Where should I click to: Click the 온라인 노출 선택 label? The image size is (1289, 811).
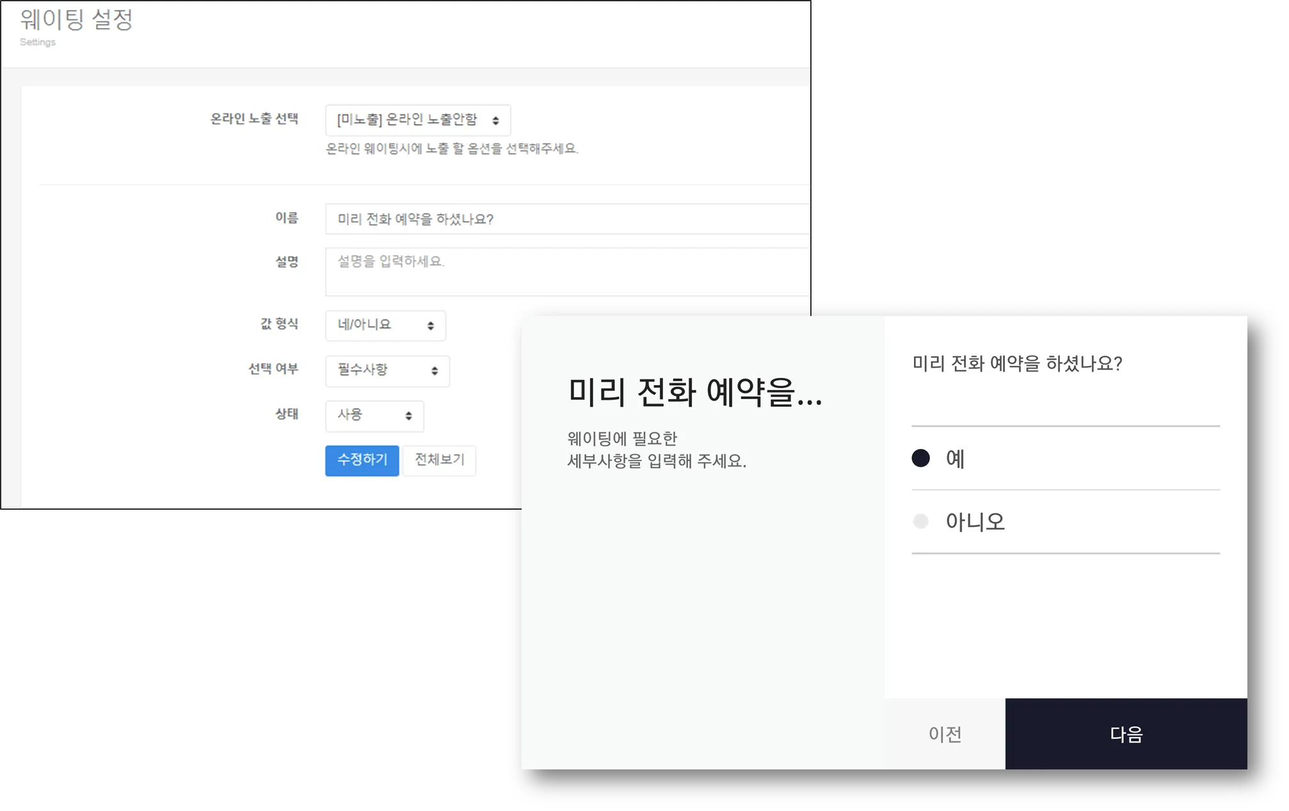(x=254, y=119)
